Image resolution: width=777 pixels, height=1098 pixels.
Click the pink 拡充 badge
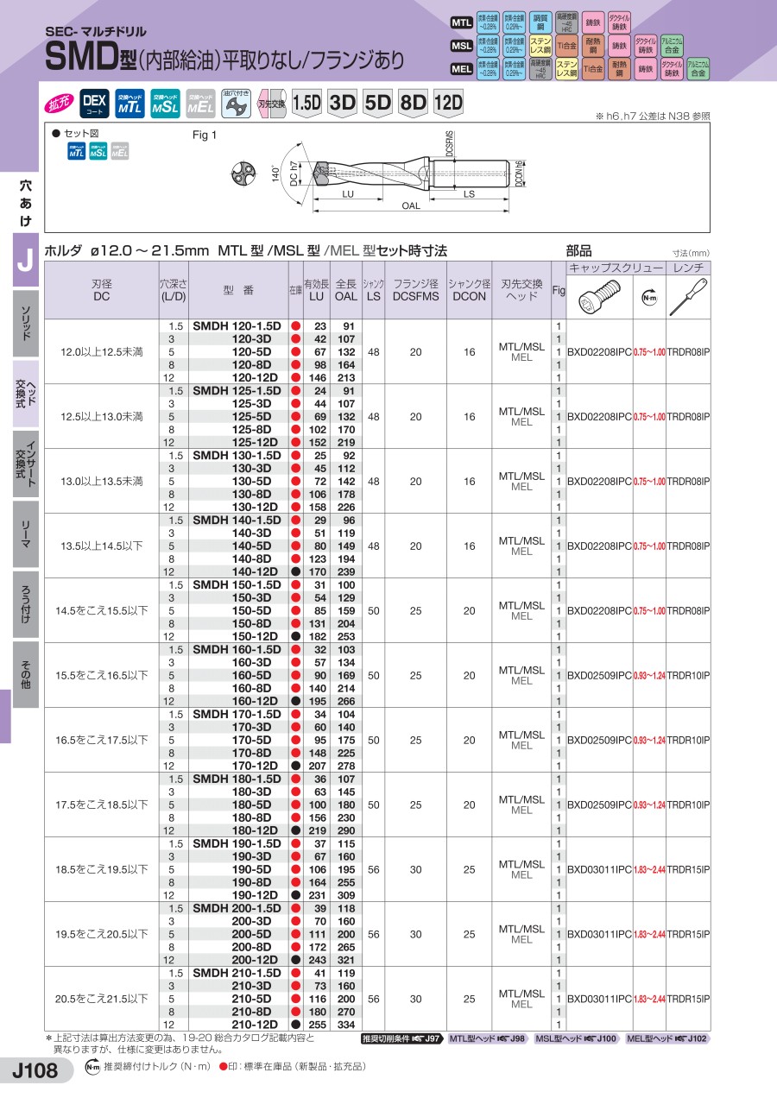(60, 105)
